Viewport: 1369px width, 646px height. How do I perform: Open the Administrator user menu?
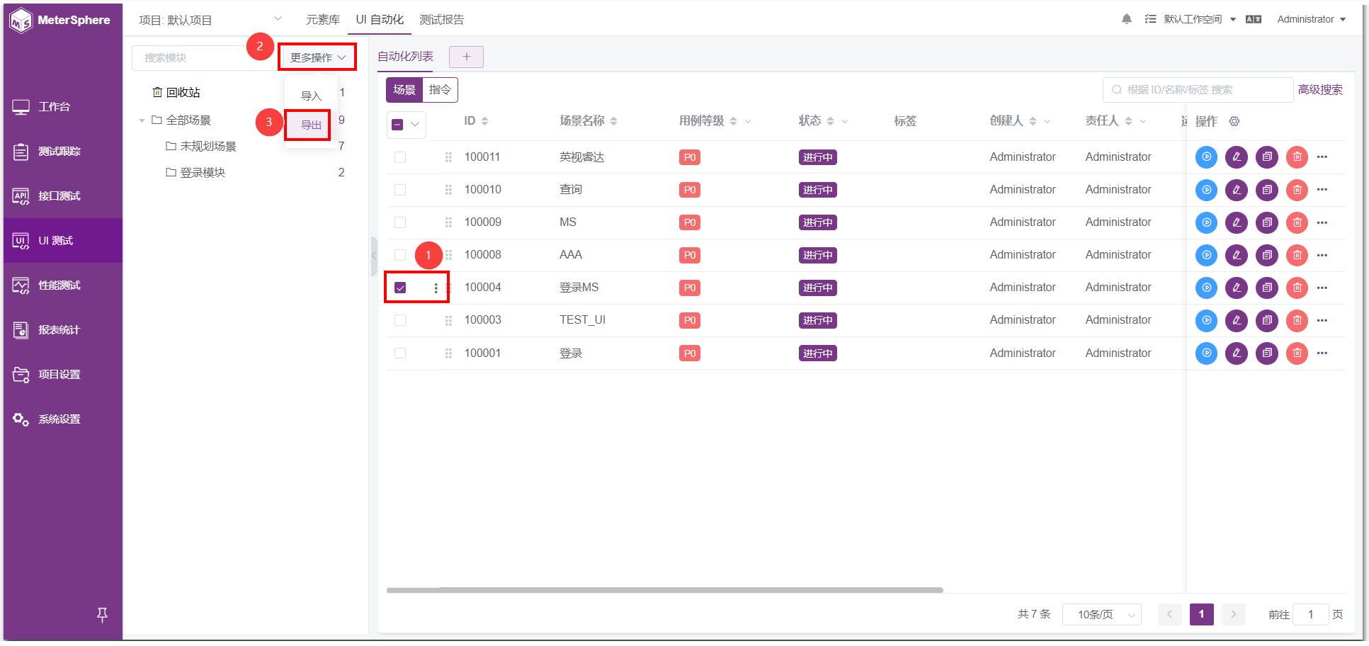(1312, 19)
